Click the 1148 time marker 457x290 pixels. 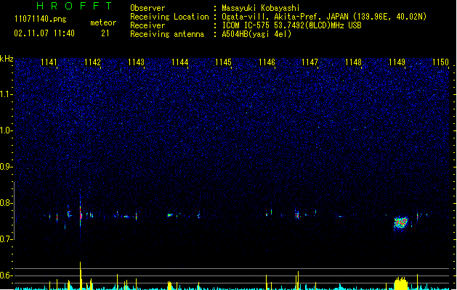(353, 62)
